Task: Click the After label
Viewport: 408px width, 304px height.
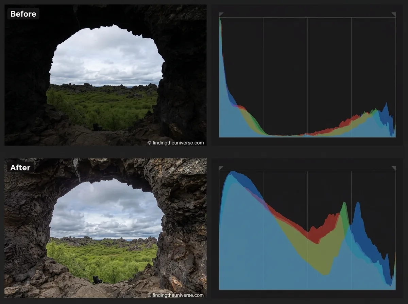Action: click(20, 168)
